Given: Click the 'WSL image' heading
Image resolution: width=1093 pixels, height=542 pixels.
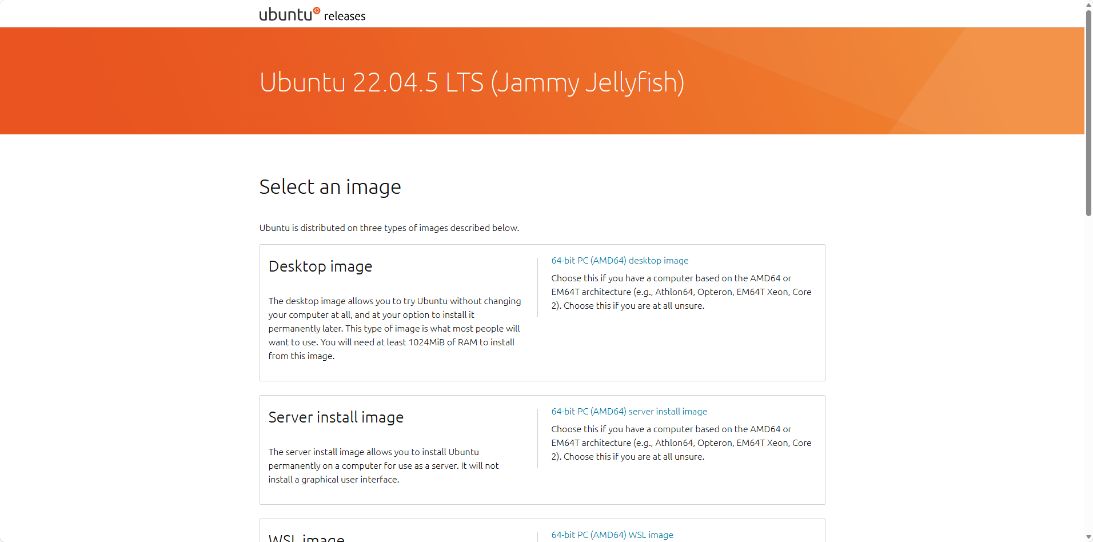Looking at the screenshot, I should pyautogui.click(x=306, y=537).
